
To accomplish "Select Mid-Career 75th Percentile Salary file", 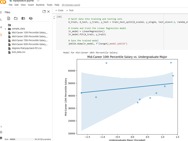I will coord(30,40).
